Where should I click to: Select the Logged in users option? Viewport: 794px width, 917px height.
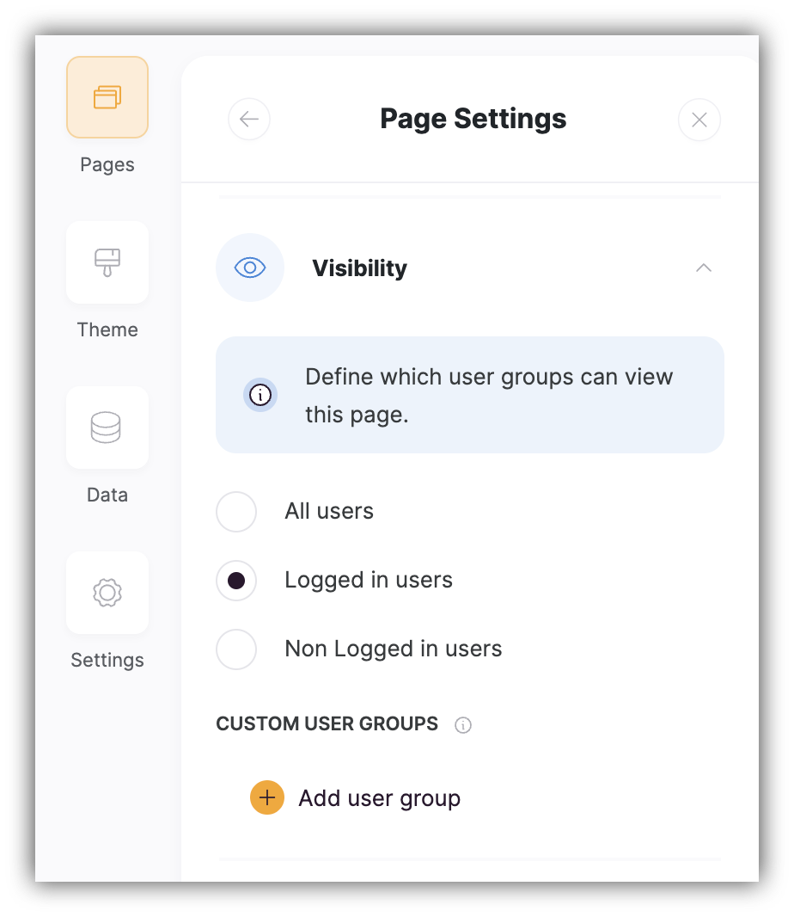click(x=236, y=580)
